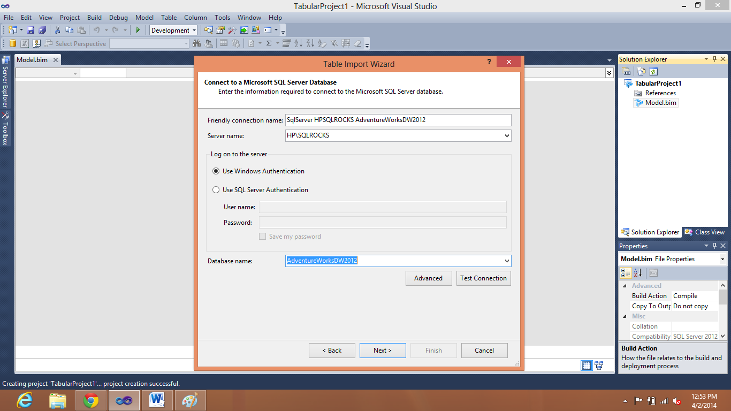Image resolution: width=731 pixels, height=411 pixels.
Task: Open the File menu
Action: click(9, 18)
